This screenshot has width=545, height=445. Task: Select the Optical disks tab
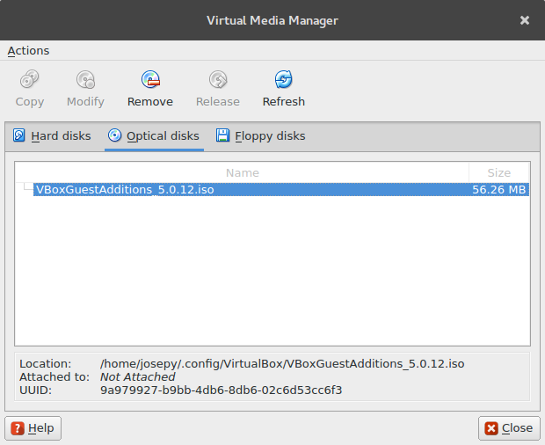click(154, 135)
